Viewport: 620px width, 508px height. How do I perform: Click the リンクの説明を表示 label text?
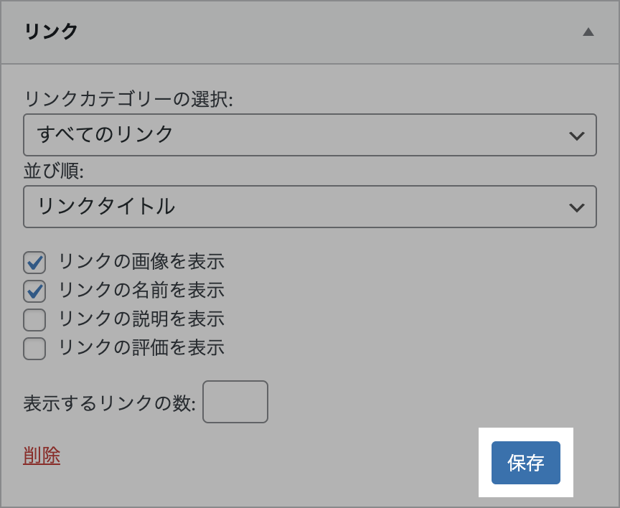141,319
